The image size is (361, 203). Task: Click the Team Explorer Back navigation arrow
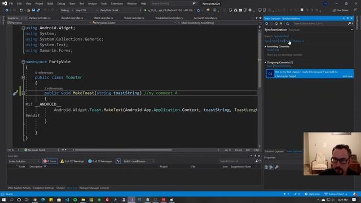[x=267, y=24]
